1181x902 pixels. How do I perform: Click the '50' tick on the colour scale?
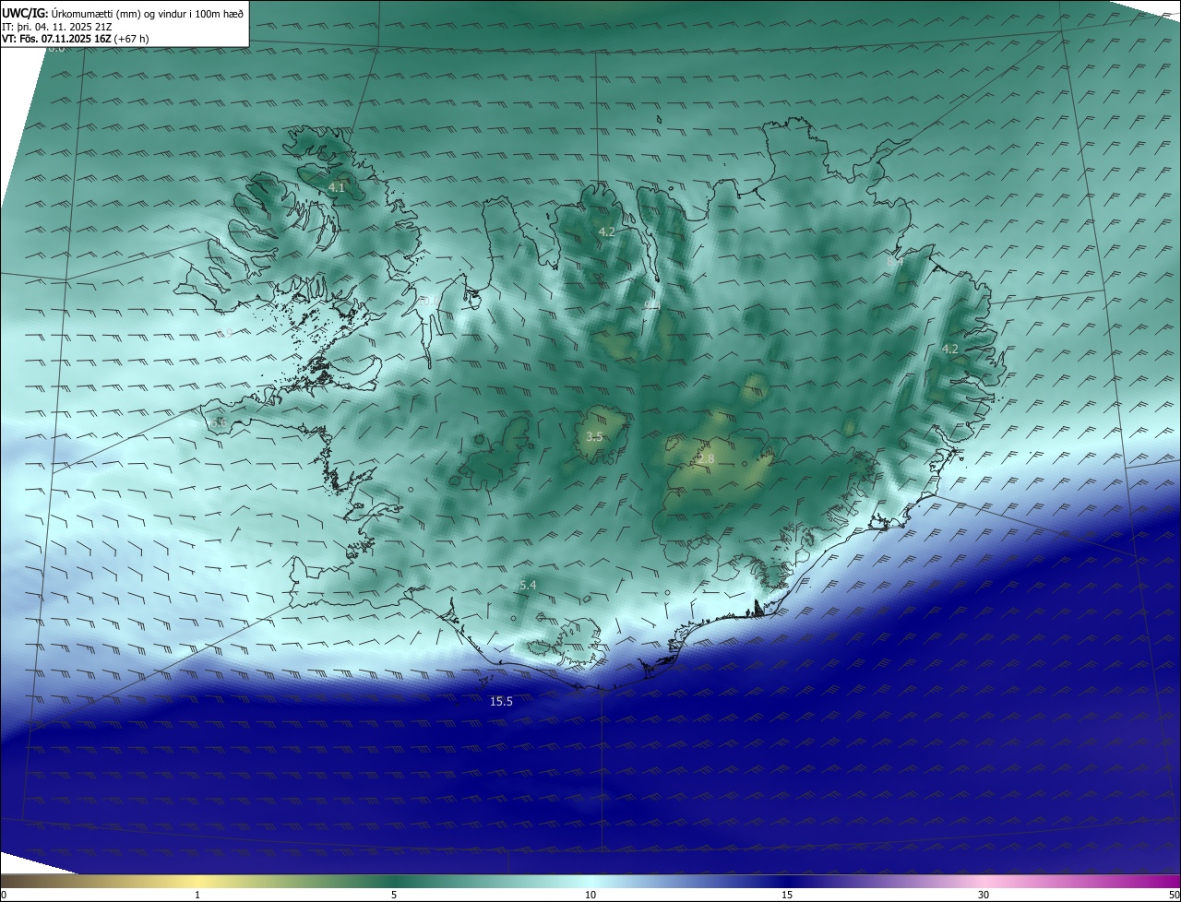1174,895
